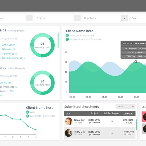Click the MC DONALDS tooltip row
The width and height of the screenshot is (146, 146).
tap(133, 48)
